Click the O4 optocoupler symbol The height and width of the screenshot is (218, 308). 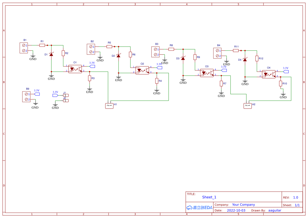click(x=269, y=74)
